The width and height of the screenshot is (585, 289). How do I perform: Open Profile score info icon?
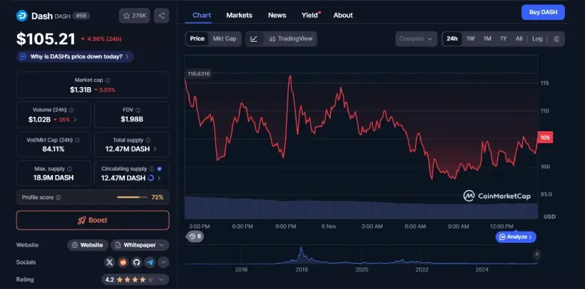58,197
